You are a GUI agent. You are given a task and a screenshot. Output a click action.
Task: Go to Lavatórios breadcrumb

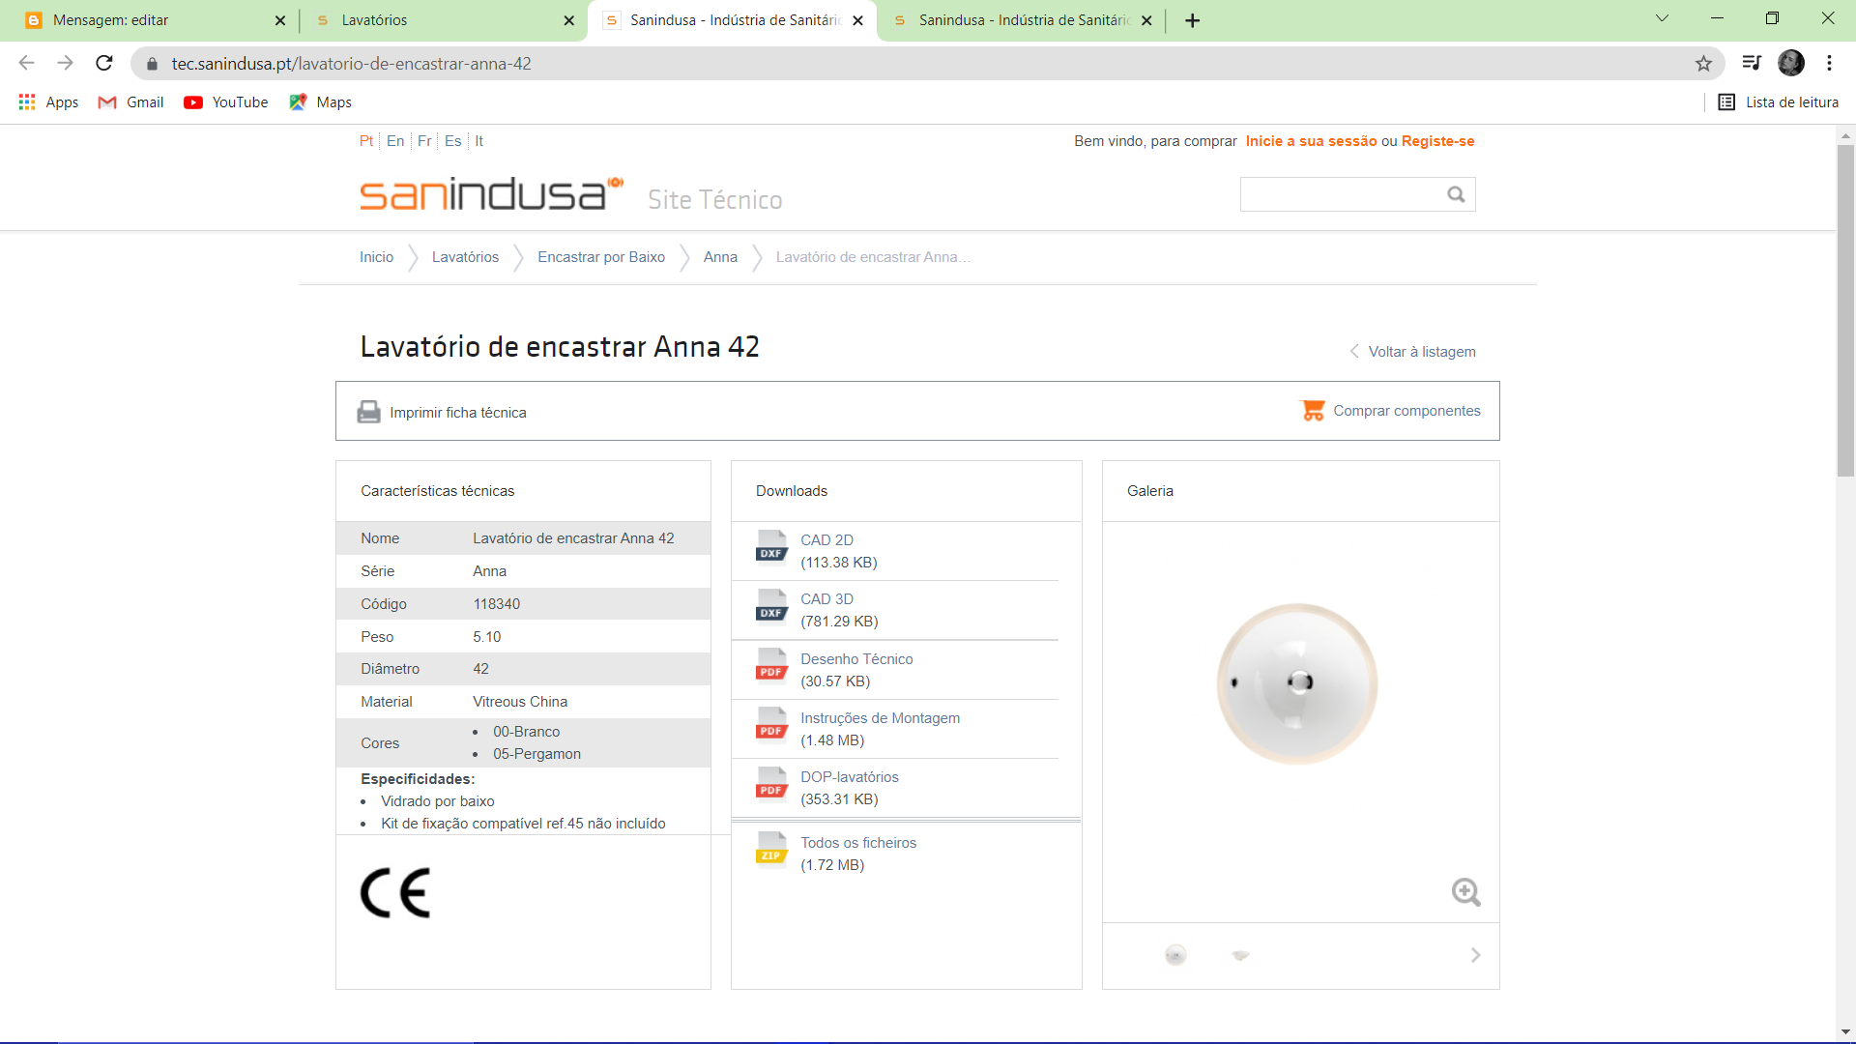click(x=465, y=257)
